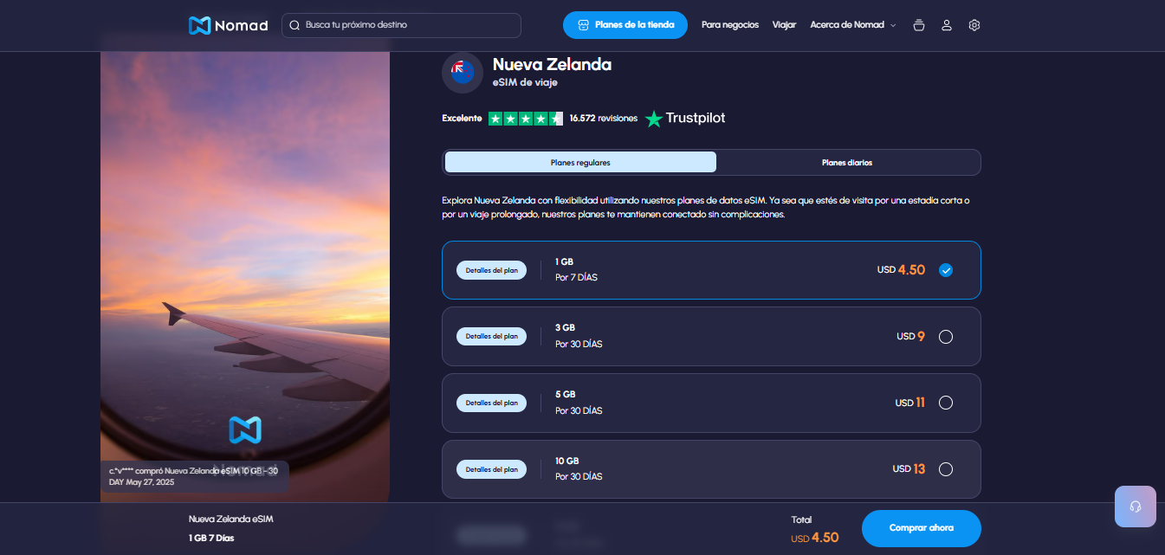Click the 'Planes de la tienda' button
Image resolution: width=1165 pixels, height=555 pixels.
pyautogui.click(x=625, y=25)
